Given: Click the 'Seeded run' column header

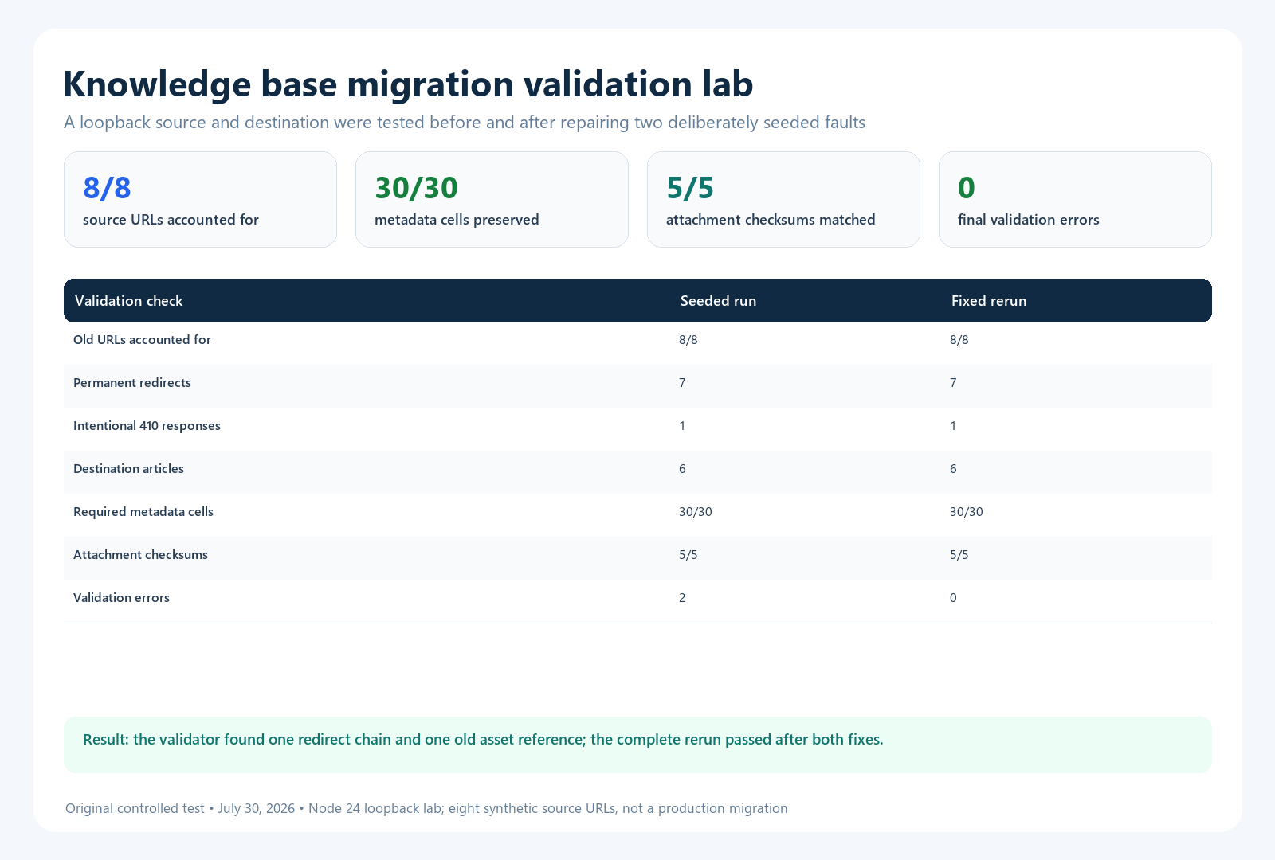Looking at the screenshot, I should [x=718, y=301].
